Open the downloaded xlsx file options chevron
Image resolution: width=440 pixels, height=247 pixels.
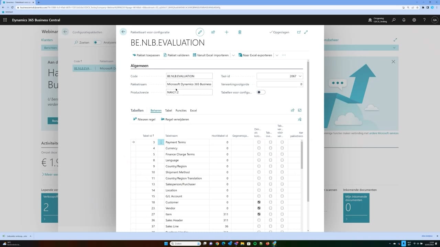point(30,236)
